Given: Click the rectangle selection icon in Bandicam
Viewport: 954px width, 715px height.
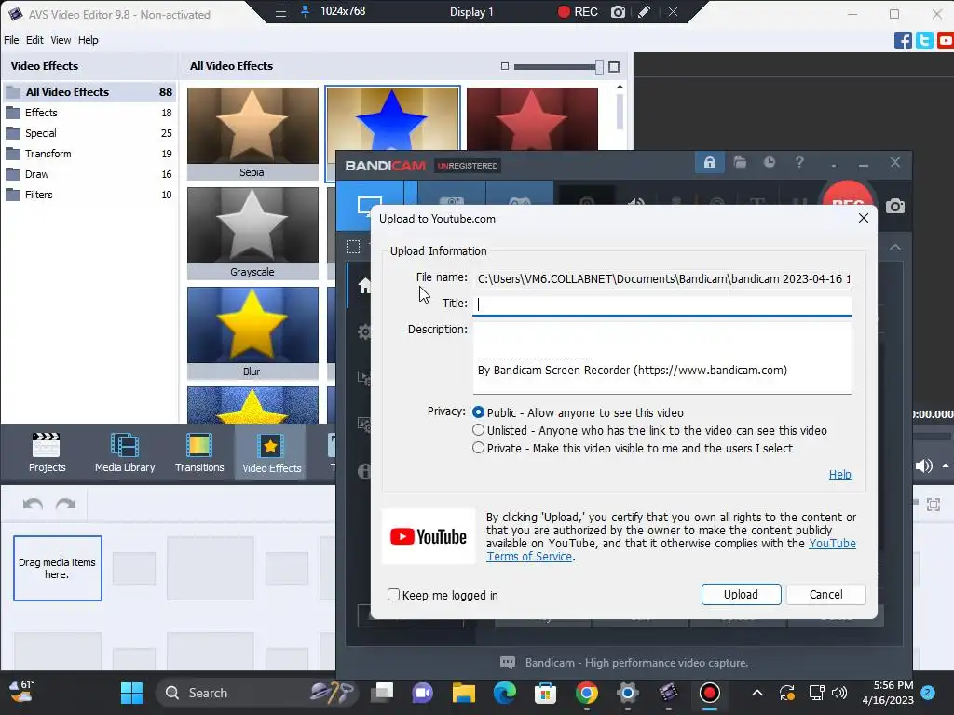Looking at the screenshot, I should [x=353, y=247].
